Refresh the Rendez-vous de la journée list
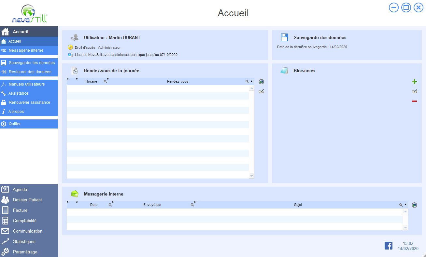The image size is (426, 257). click(261, 82)
